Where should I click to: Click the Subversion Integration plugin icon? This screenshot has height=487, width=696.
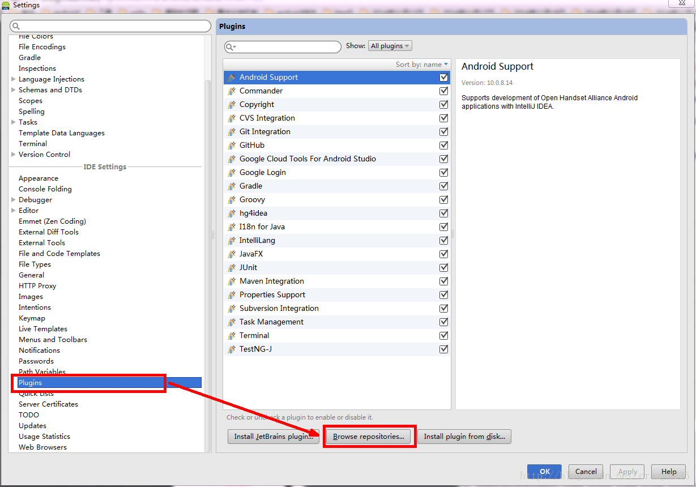(x=232, y=309)
